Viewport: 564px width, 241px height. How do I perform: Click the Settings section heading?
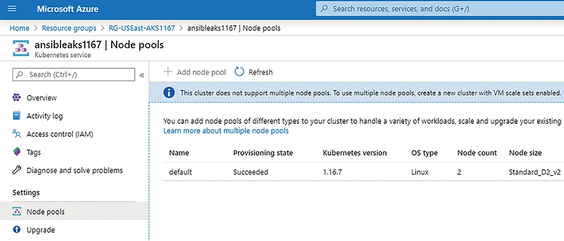pyautogui.click(x=26, y=193)
